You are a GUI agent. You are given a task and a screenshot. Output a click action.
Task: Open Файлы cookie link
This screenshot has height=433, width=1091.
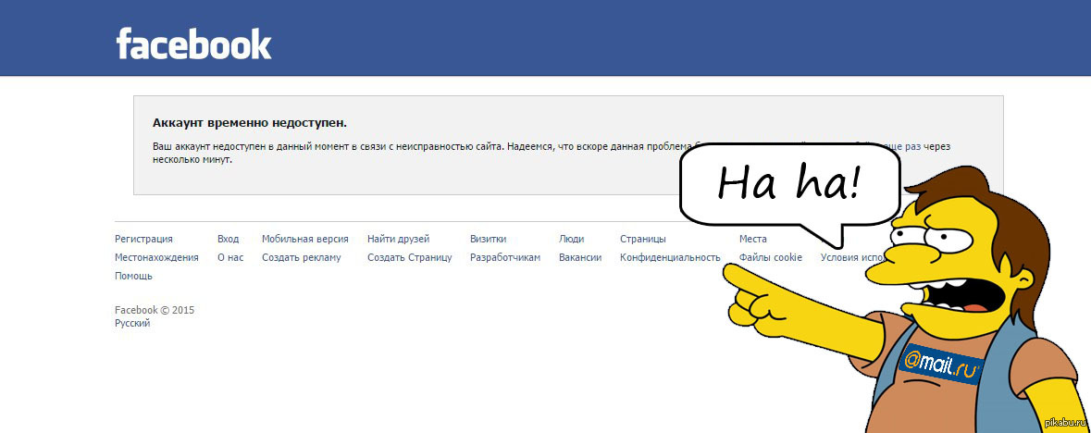coord(770,257)
